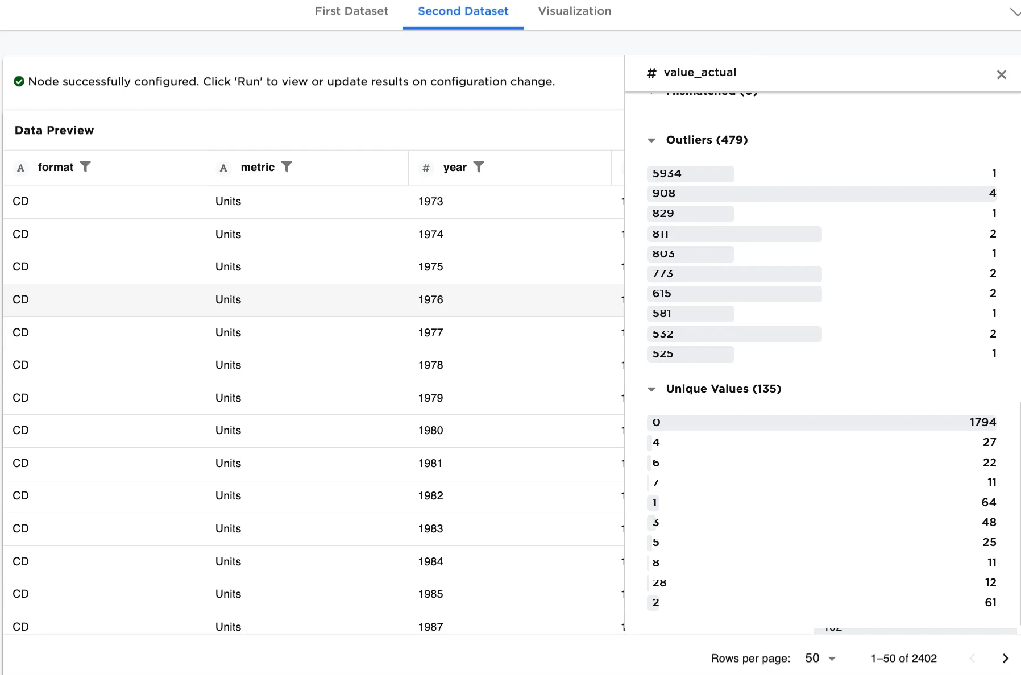
Task: Select the 908 outlier value bar
Action: click(x=821, y=194)
